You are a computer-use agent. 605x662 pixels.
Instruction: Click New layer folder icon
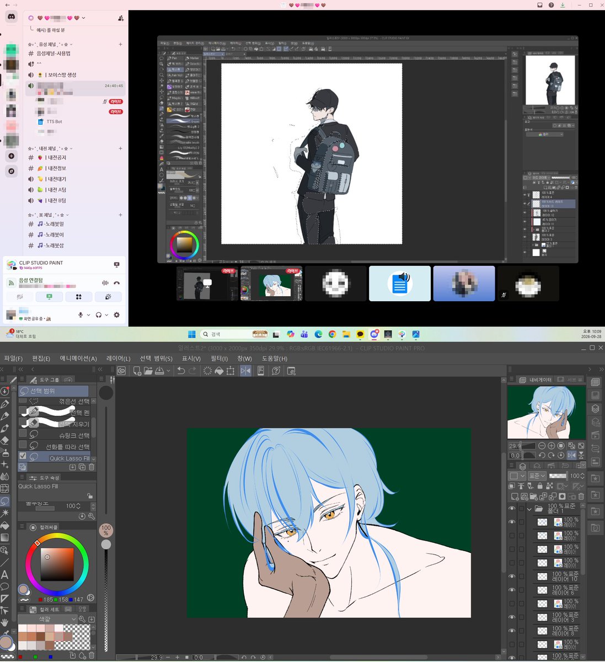(533, 496)
